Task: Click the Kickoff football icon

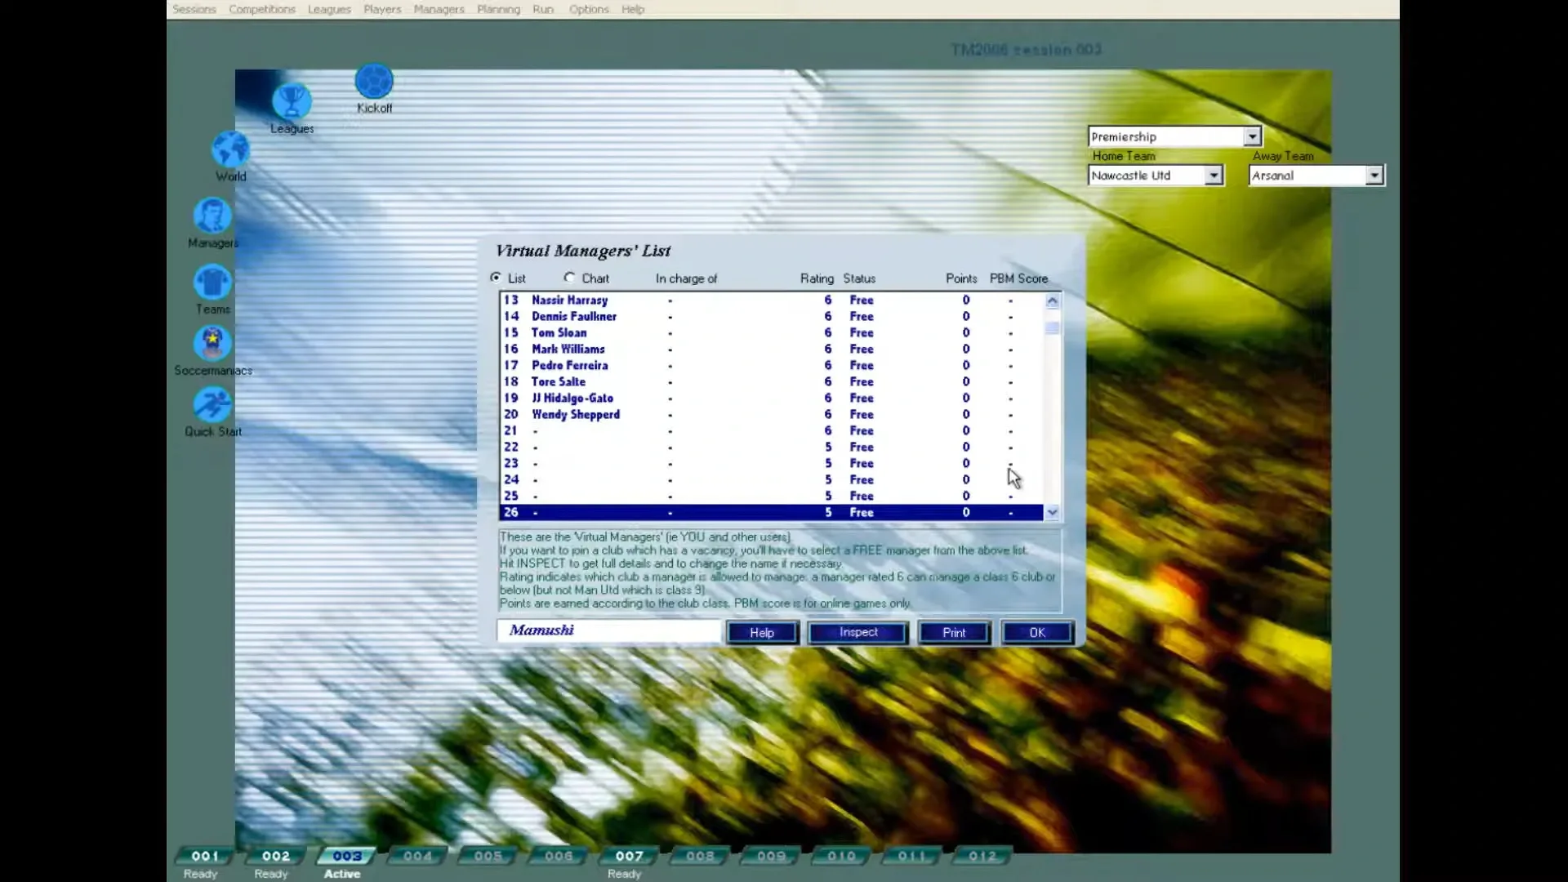Action: (x=374, y=82)
